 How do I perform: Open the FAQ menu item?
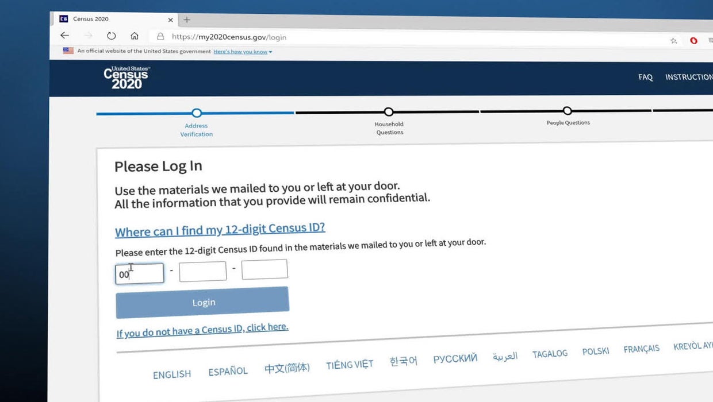(x=645, y=77)
